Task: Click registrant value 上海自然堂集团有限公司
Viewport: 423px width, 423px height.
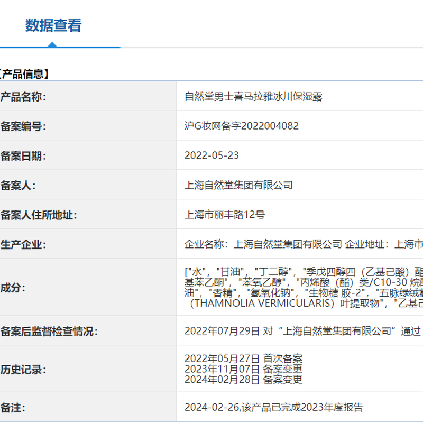Action: pos(238,185)
